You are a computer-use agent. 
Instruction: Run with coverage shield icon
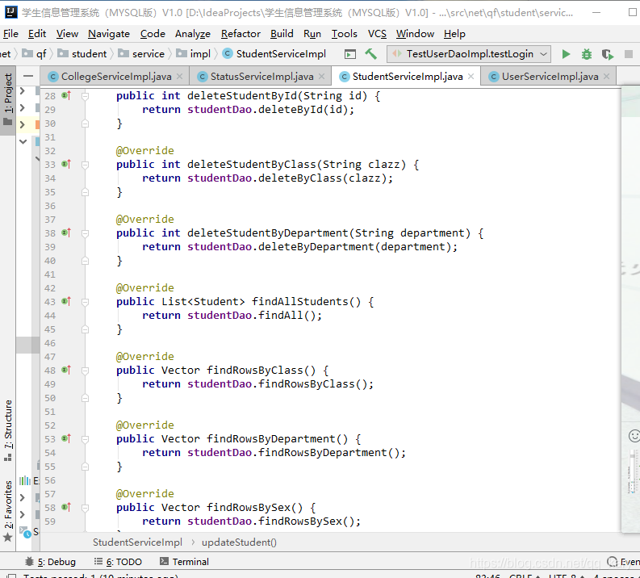coord(608,54)
